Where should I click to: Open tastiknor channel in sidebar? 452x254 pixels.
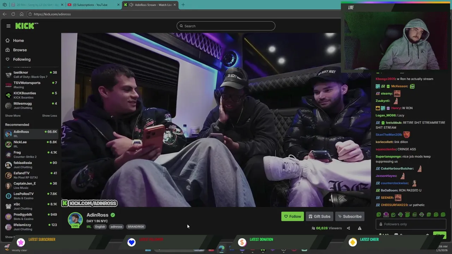(31, 75)
